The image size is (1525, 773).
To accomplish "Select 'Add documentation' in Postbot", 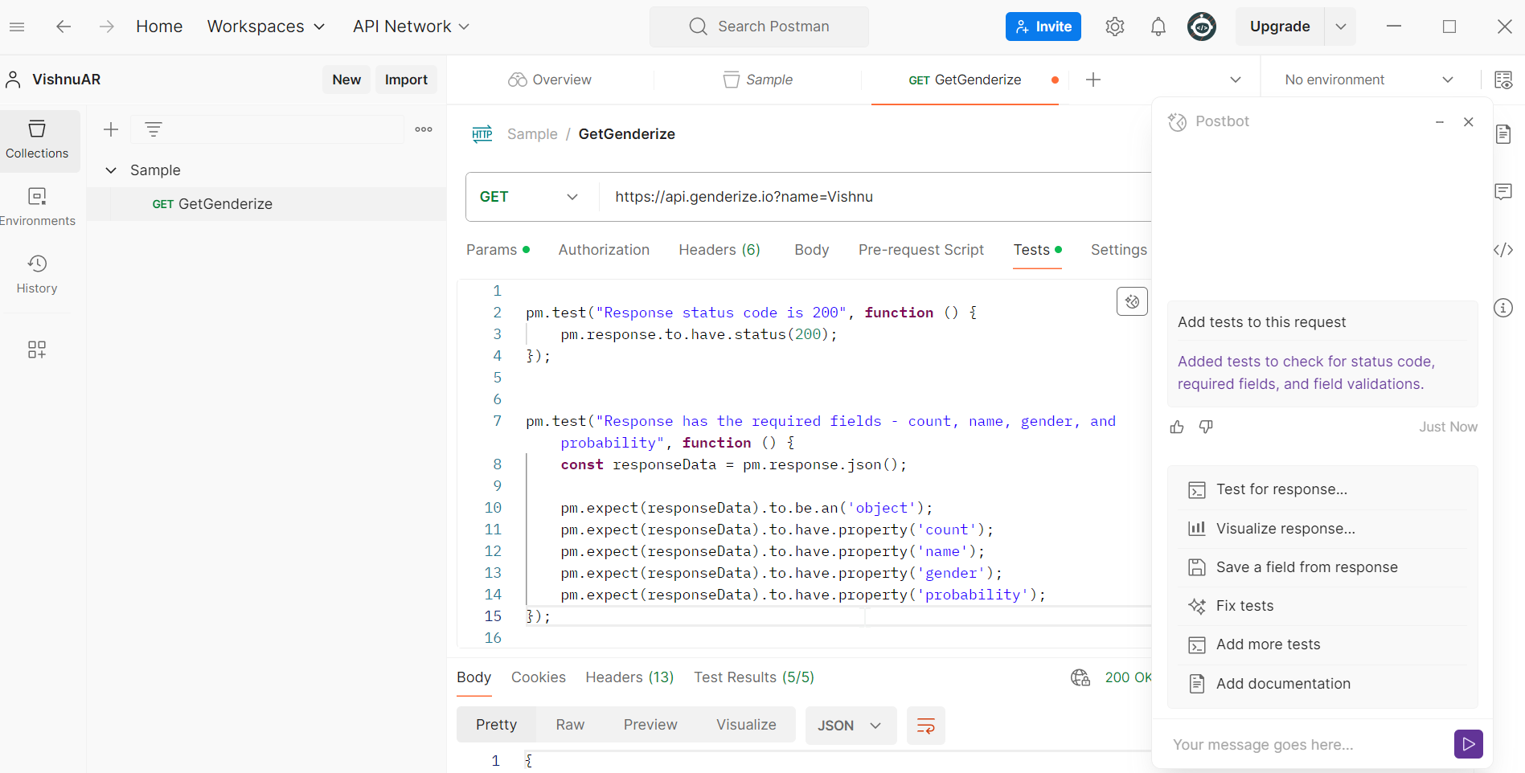I will tap(1323, 684).
